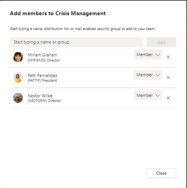Open Miriam Graham's Member role dropdown
Image resolution: width=187 pixels, height=188 pixels.
(148, 54)
